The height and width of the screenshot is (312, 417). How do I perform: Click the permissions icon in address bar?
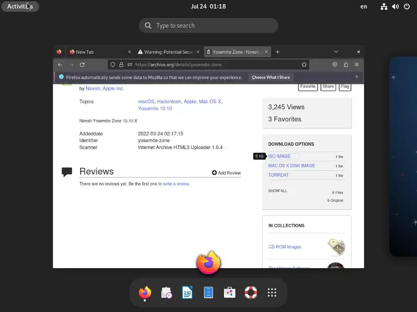(x=130, y=65)
